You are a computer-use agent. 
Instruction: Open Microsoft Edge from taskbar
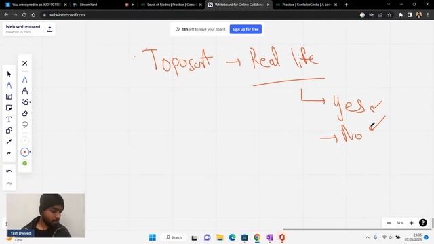tap(232, 237)
